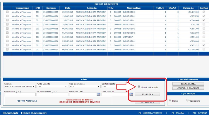Open the Punto Vendita dropdown
The width and height of the screenshot is (209, 115).
[x=52, y=87]
